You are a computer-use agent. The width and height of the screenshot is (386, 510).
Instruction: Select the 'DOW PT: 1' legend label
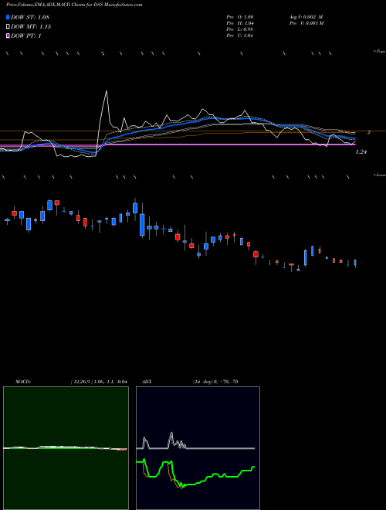pos(26,36)
